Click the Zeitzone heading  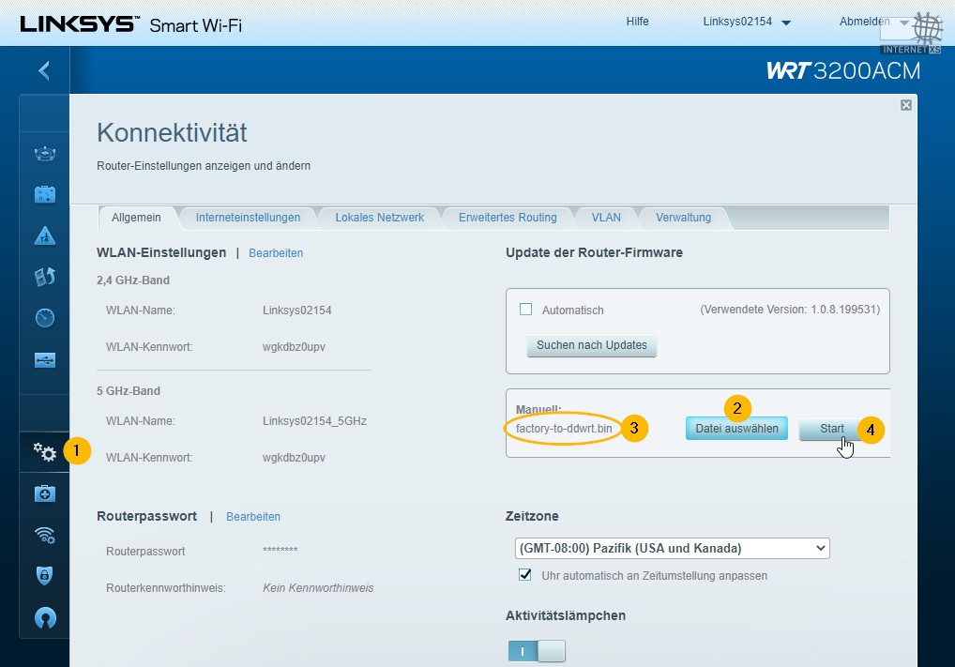pos(532,516)
